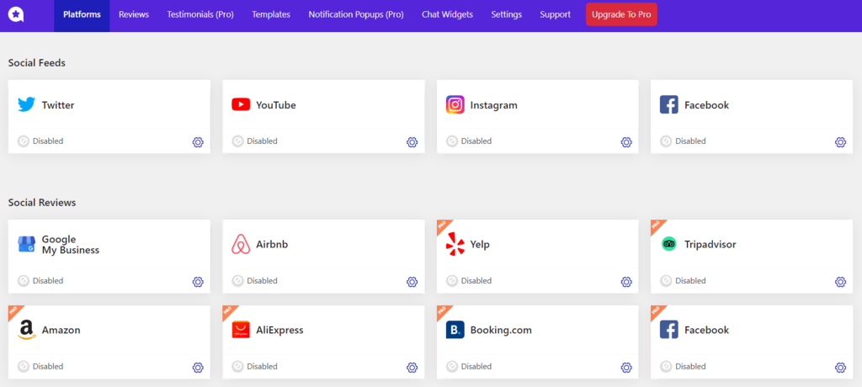The image size is (862, 387).
Task: Open Amazon reviews settings gear
Action: tap(198, 368)
